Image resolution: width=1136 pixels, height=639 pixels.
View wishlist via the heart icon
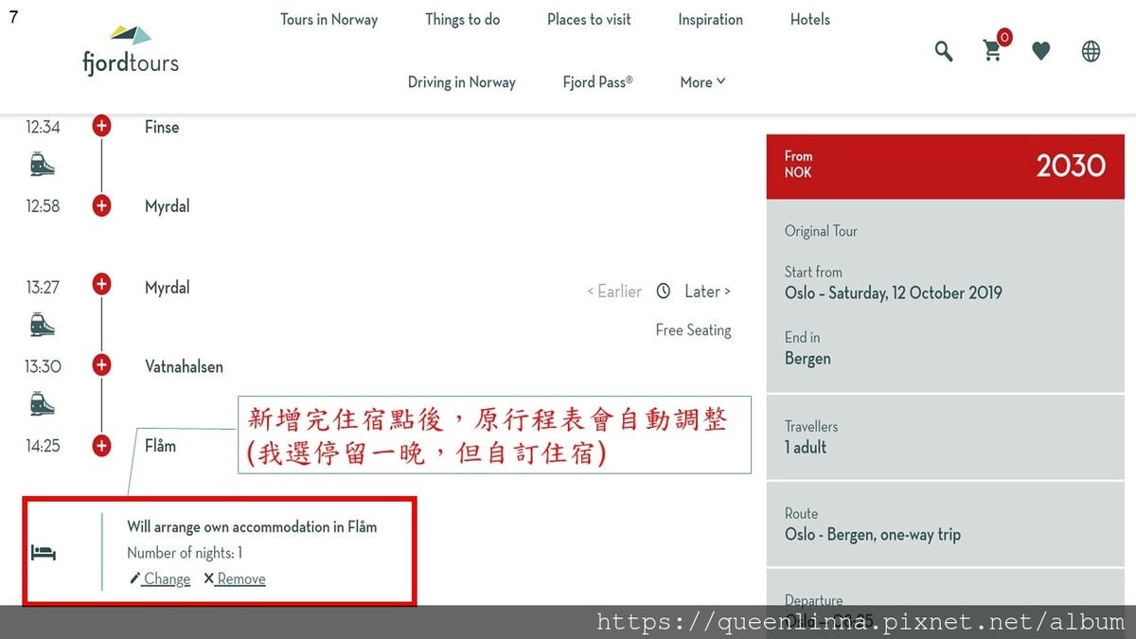tap(1041, 51)
